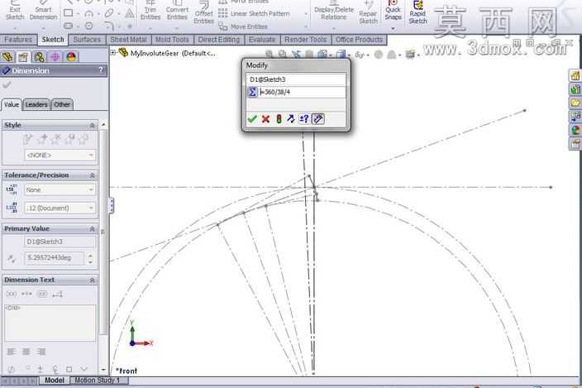This screenshot has width=582, height=388.
Task: Click the D1@Sketch3 name field in Modify dialog
Action: (x=296, y=79)
